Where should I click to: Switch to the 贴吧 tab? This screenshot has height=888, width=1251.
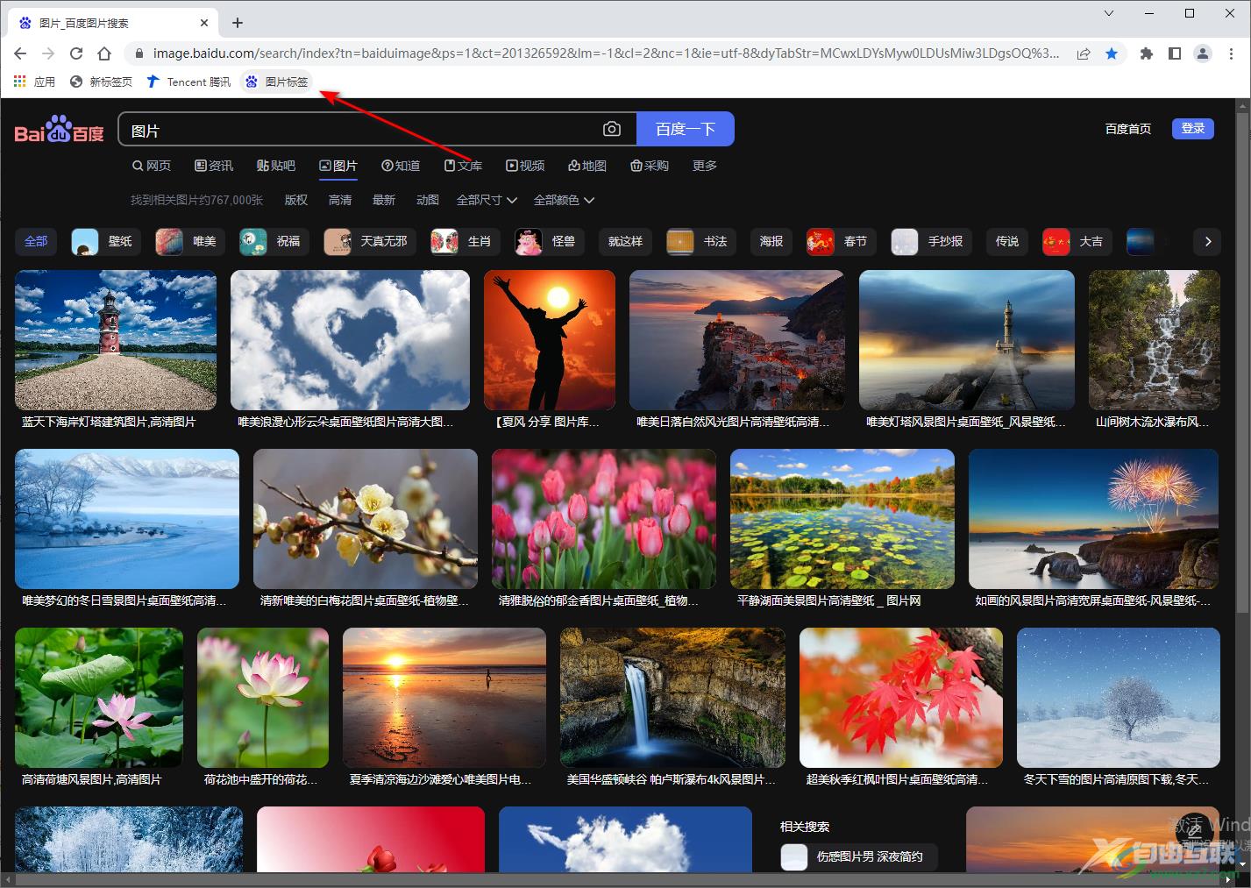[x=276, y=166]
